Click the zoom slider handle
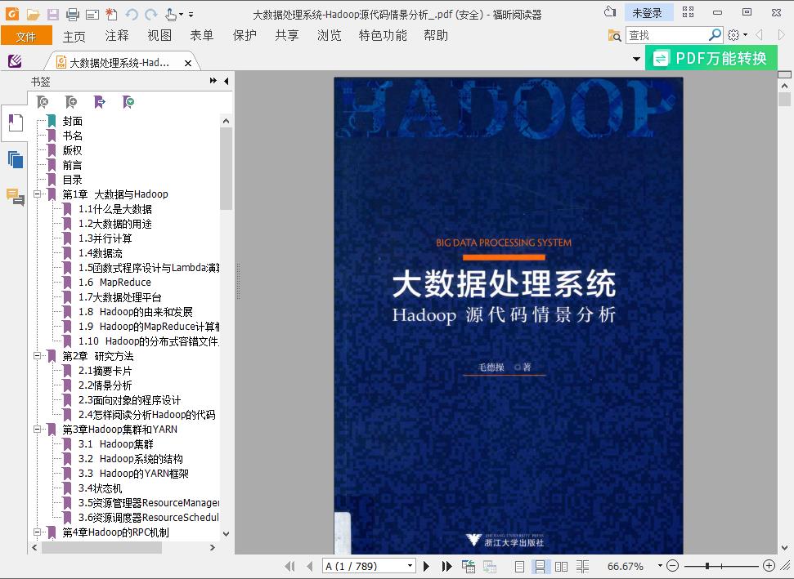The width and height of the screenshot is (794, 579). pos(707,566)
